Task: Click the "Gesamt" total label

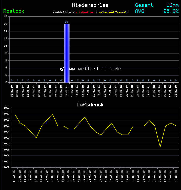Action: tap(144, 5)
